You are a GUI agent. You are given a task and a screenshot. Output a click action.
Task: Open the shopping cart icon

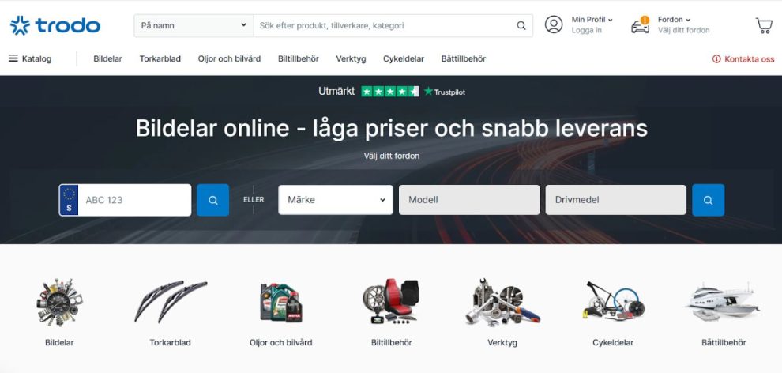(764, 25)
